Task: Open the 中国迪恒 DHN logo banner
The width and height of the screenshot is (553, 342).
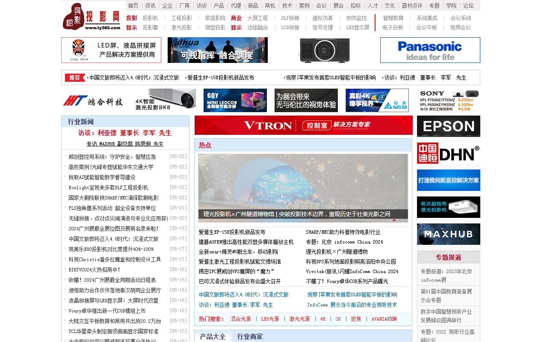Action: pos(449,153)
